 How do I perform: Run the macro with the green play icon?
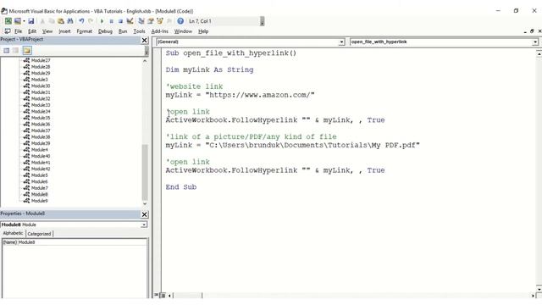[102, 21]
